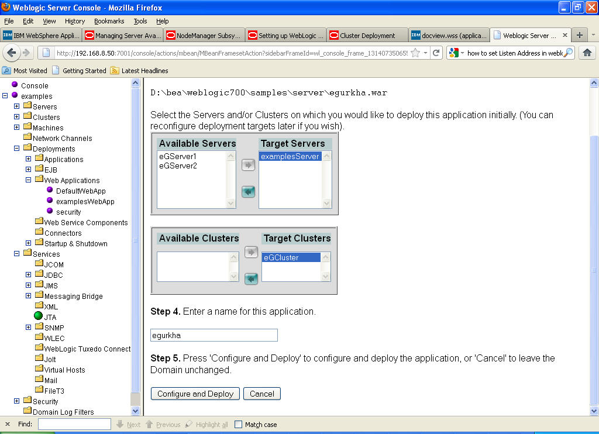The height and width of the screenshot is (434, 599).
Task: Open the File menu
Action: (9, 21)
